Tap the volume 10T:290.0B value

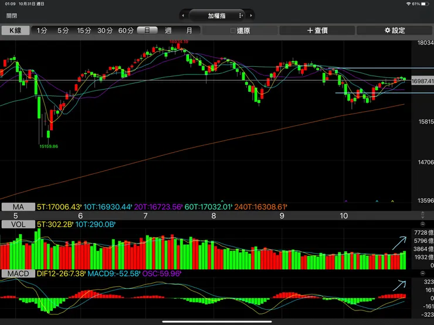[x=95, y=224]
